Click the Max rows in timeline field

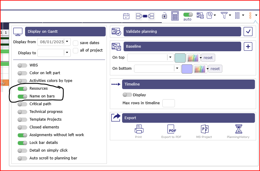click(x=168, y=103)
